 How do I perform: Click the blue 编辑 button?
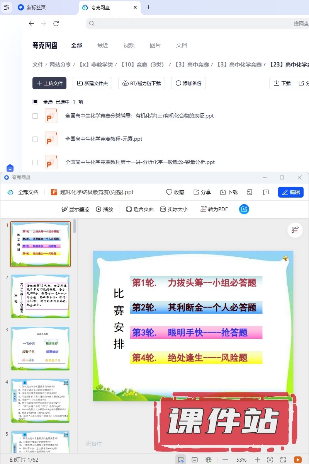[290, 192]
